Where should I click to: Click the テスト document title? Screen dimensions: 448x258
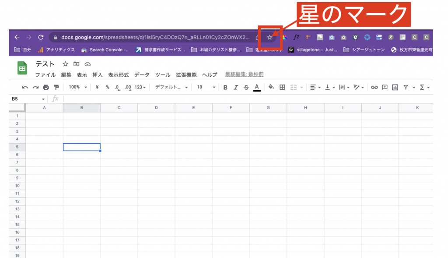(45, 64)
